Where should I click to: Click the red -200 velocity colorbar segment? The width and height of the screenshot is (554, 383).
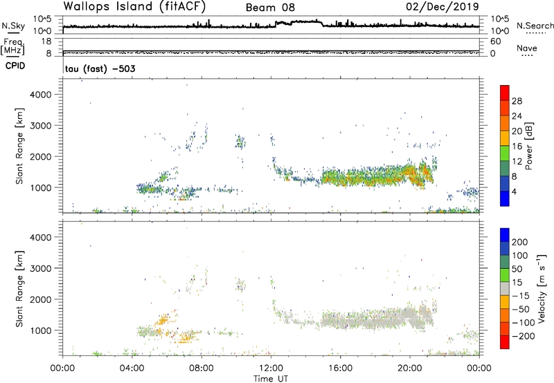[505, 342]
